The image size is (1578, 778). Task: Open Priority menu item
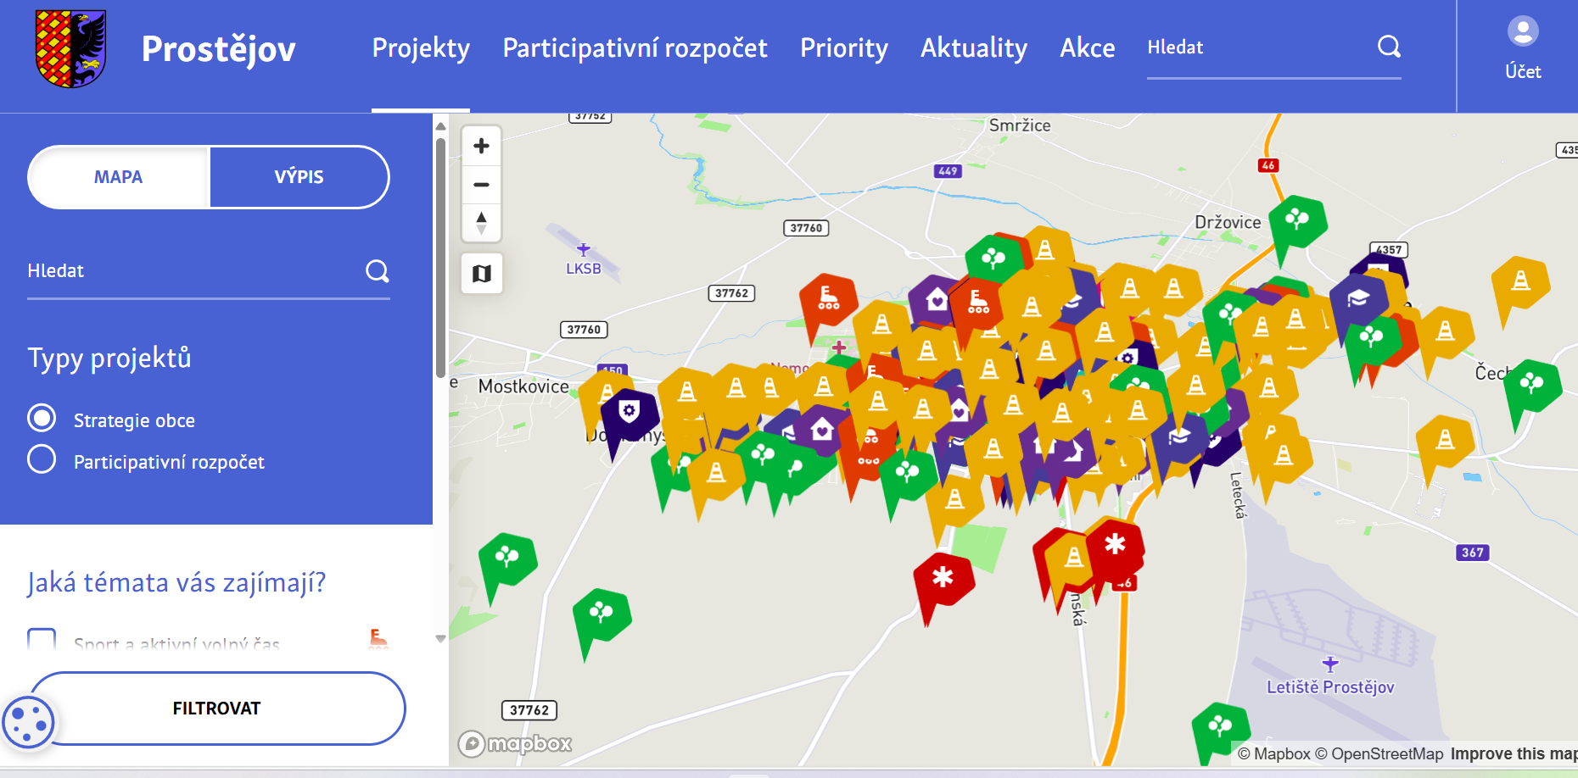(844, 47)
